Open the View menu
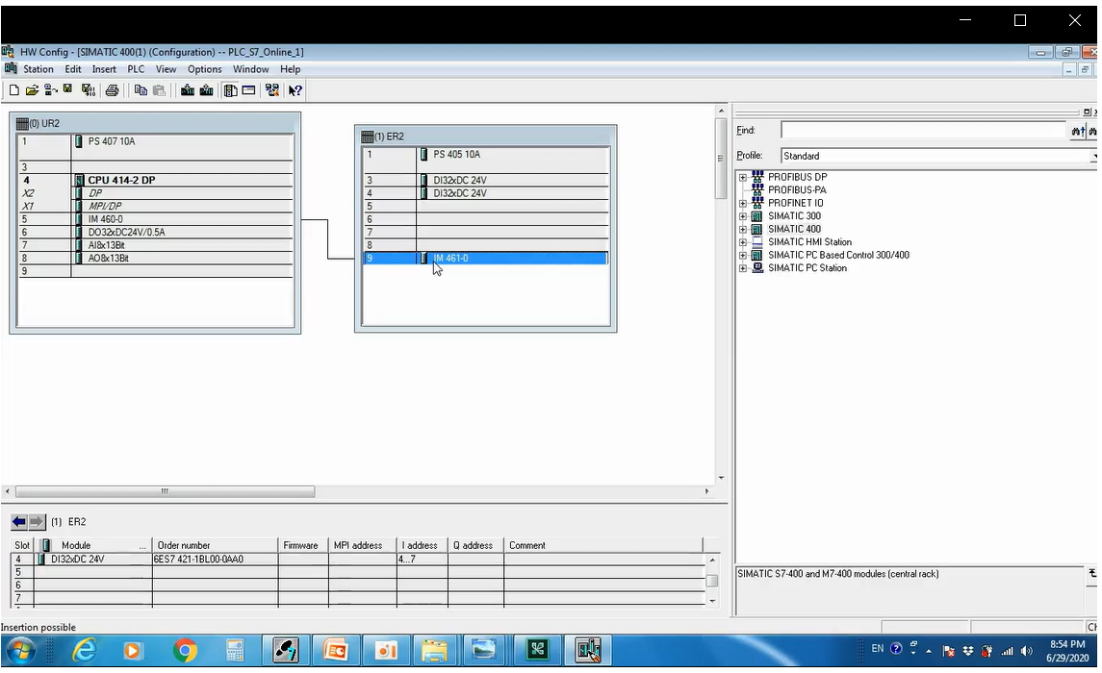The width and height of the screenshot is (1102, 673). pos(166,69)
